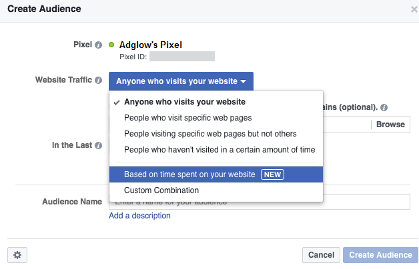Click the Create Audience button

point(380,255)
